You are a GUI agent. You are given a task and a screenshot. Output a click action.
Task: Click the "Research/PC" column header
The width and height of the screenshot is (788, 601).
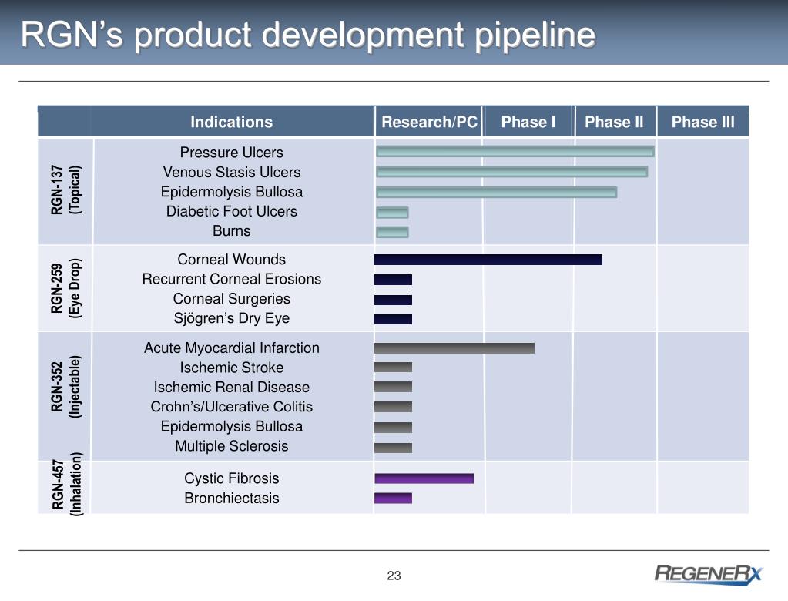(x=429, y=122)
